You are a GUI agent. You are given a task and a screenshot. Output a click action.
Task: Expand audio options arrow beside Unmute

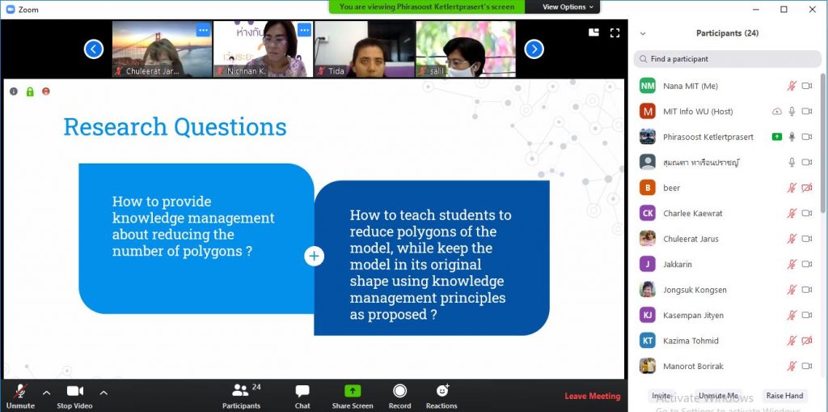[x=46, y=393]
